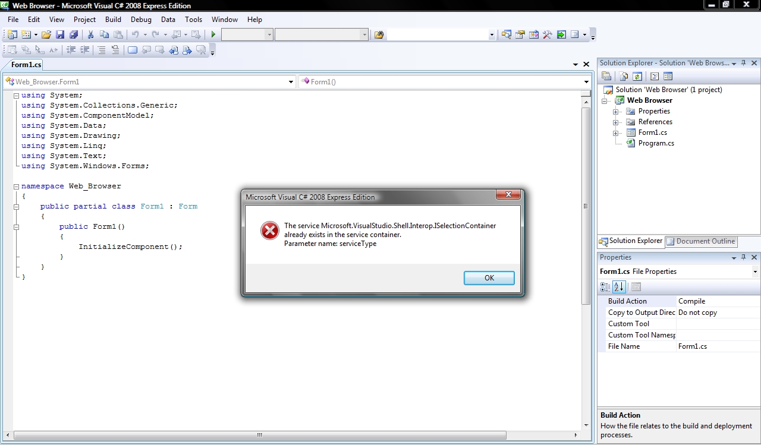Comment out the selected lines icon
This screenshot has height=445, width=761.
click(x=102, y=51)
